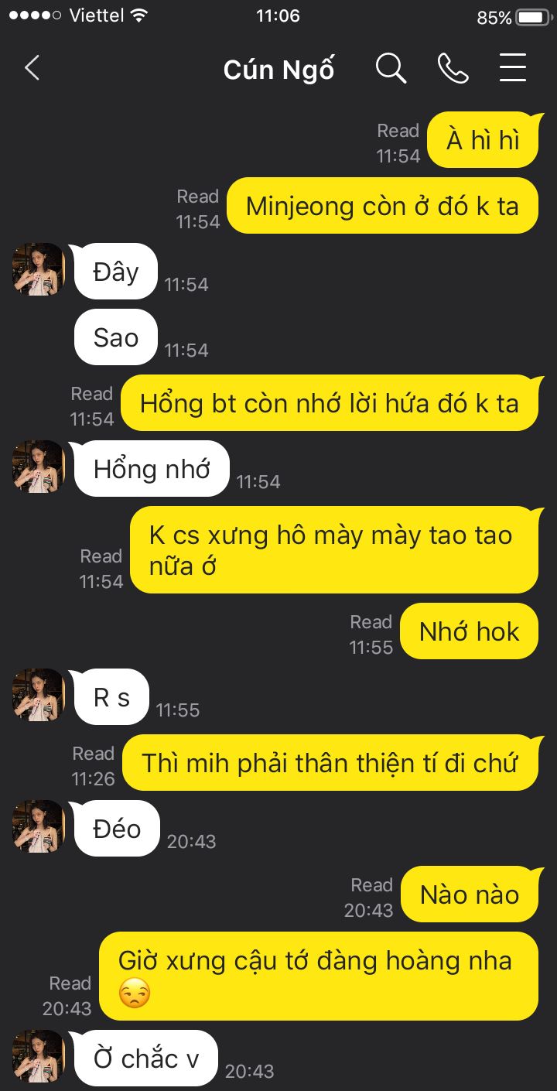Image resolution: width=557 pixels, height=1091 pixels.
Task: Open the chat search magnifier icon
Action: 391,68
